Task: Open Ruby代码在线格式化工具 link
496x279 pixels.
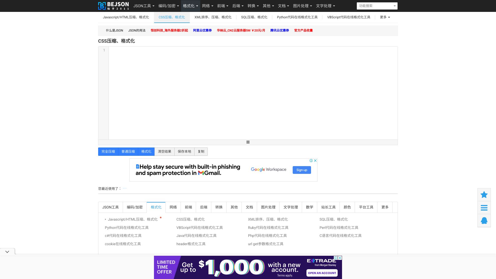Action: point(268,228)
